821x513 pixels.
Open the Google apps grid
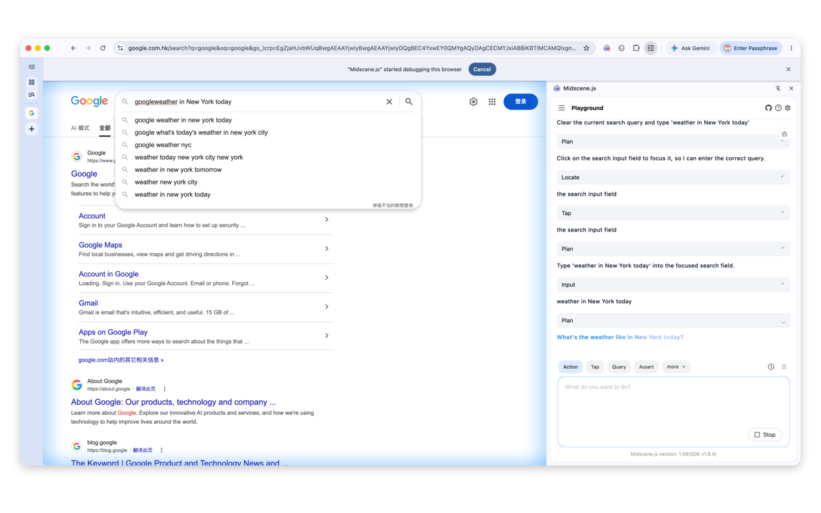coord(492,101)
